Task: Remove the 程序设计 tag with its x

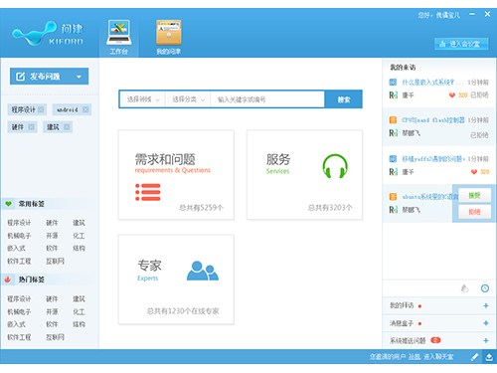Action: click(x=41, y=109)
